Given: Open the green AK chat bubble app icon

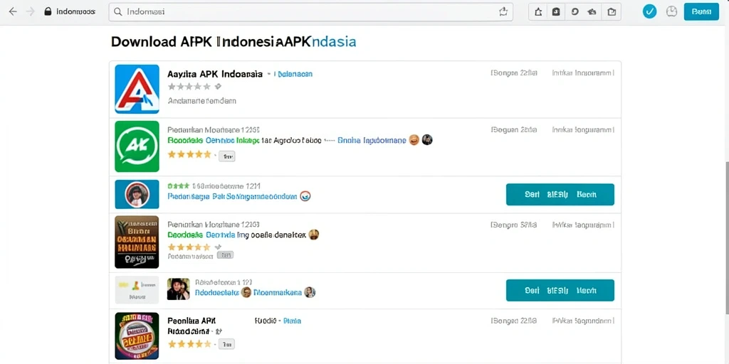Looking at the screenshot, I should click(x=137, y=146).
